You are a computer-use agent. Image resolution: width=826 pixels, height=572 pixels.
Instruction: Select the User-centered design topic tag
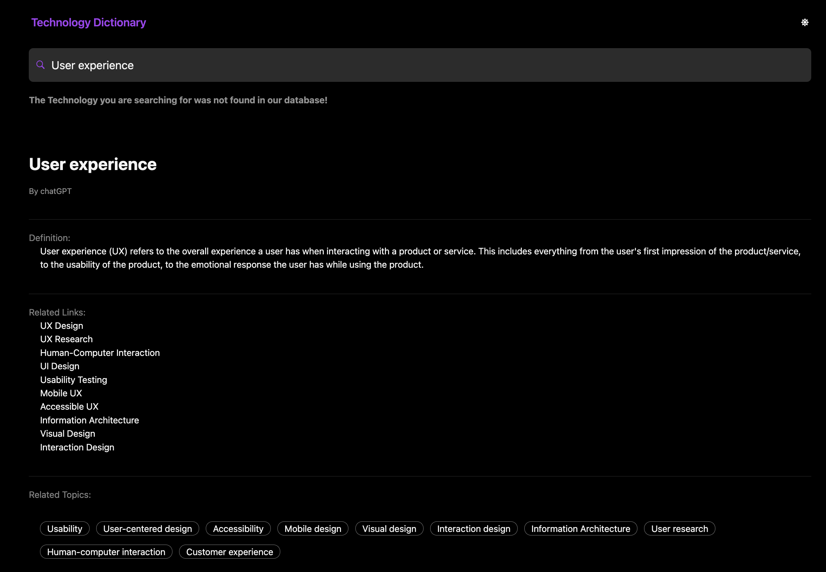[x=147, y=529]
